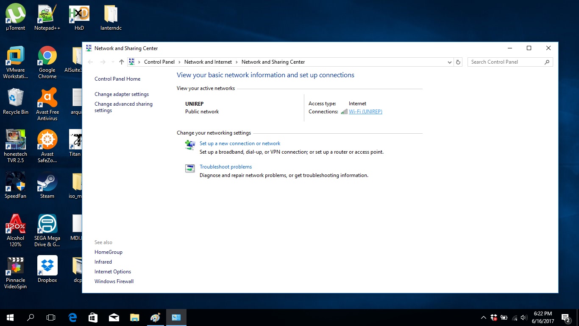Expand chevron after Control Panel in breadcrumb

pyautogui.click(x=180, y=62)
